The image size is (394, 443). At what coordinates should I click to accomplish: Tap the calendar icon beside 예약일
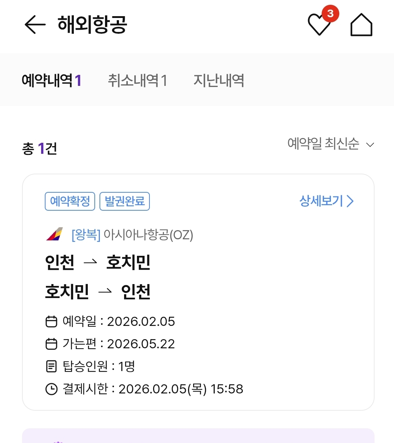tap(51, 322)
